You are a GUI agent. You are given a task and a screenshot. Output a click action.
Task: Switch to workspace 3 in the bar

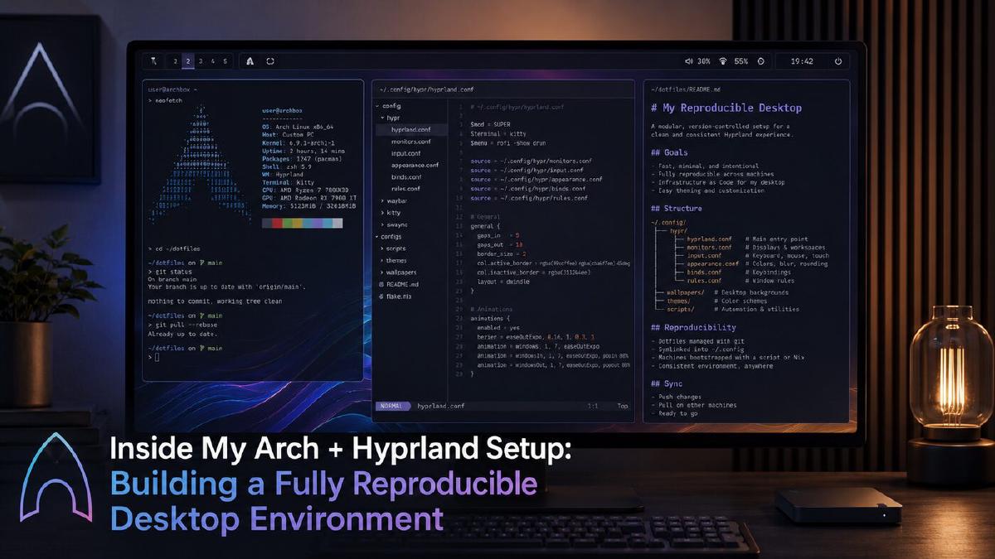pos(201,61)
